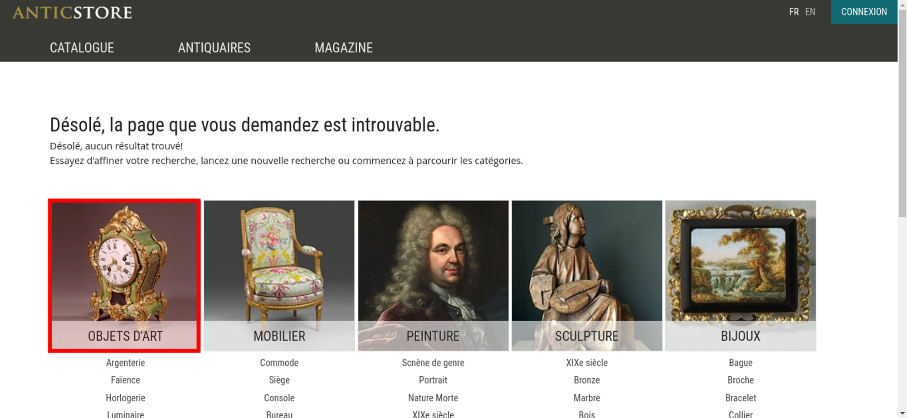The width and height of the screenshot is (907, 418).
Task: Click the AnticStore logo
Action: point(72,12)
